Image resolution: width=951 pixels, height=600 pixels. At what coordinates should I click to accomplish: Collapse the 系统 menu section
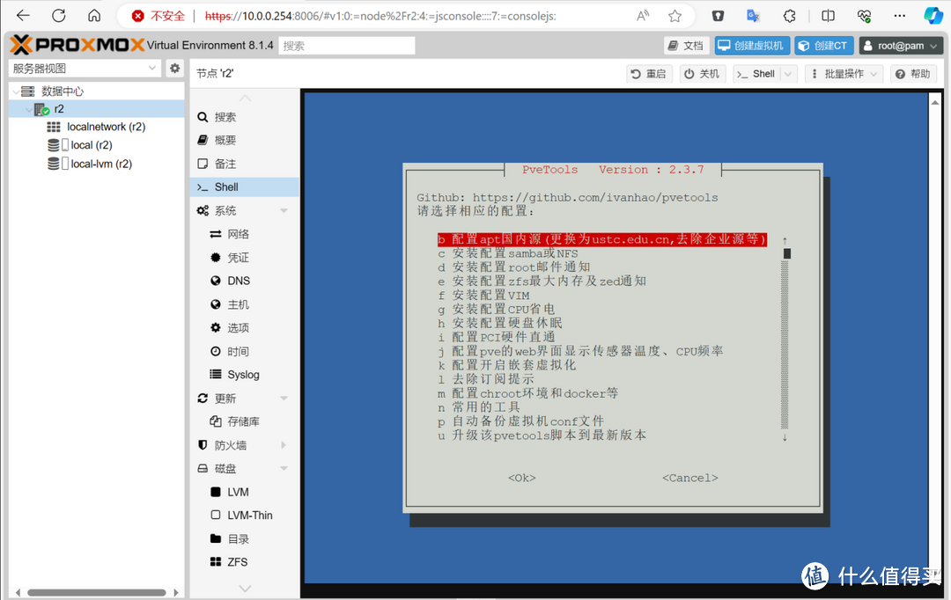pyautogui.click(x=284, y=211)
